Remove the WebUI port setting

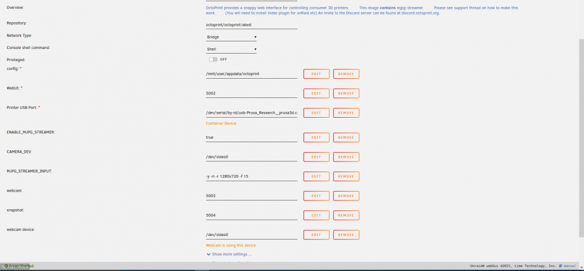346,93
